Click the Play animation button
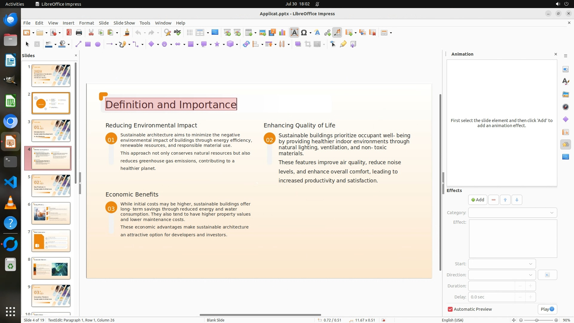 547,309
